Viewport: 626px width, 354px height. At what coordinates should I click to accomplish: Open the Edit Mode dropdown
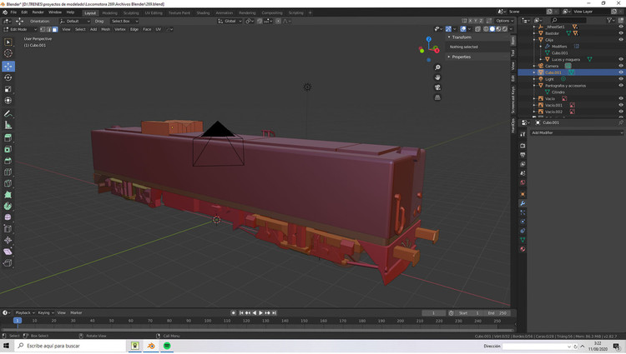tap(20, 29)
